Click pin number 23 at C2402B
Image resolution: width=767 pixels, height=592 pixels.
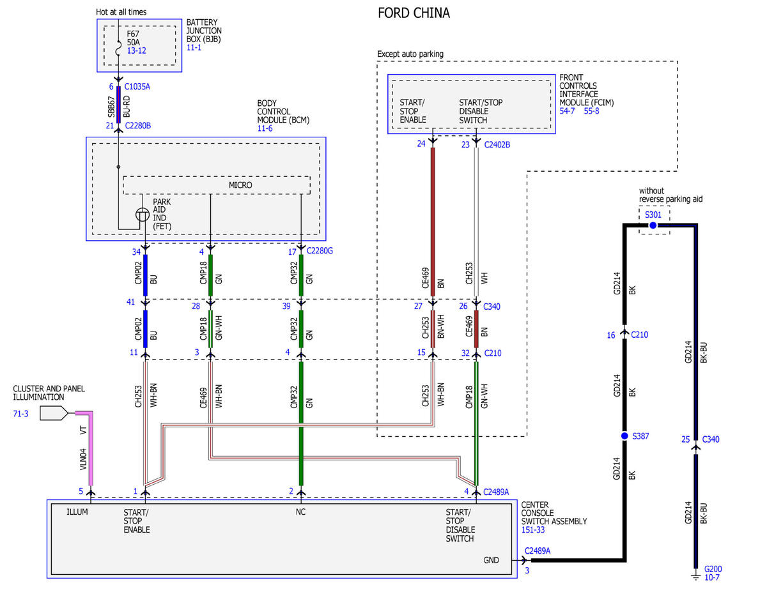click(465, 144)
